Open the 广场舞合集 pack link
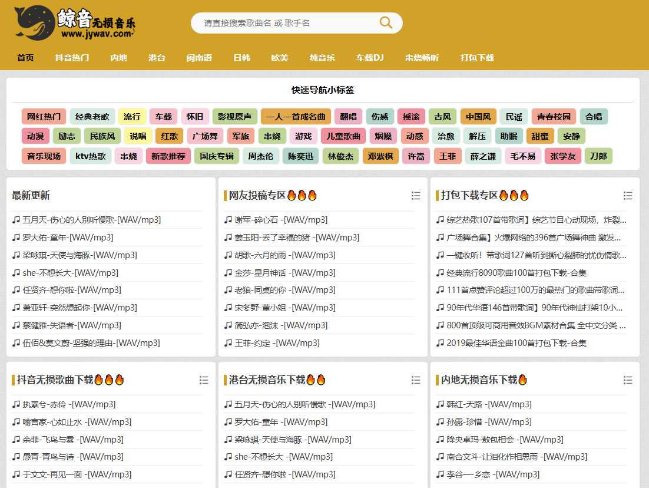 click(530, 237)
